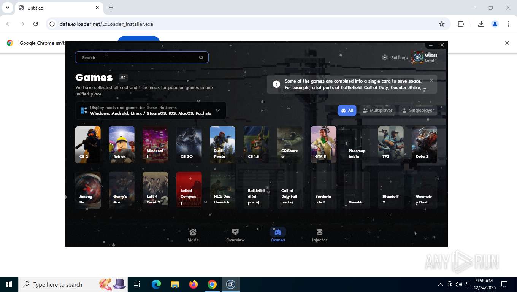Click Chrome's reload page button
This screenshot has width=517, height=292.
coord(36,24)
